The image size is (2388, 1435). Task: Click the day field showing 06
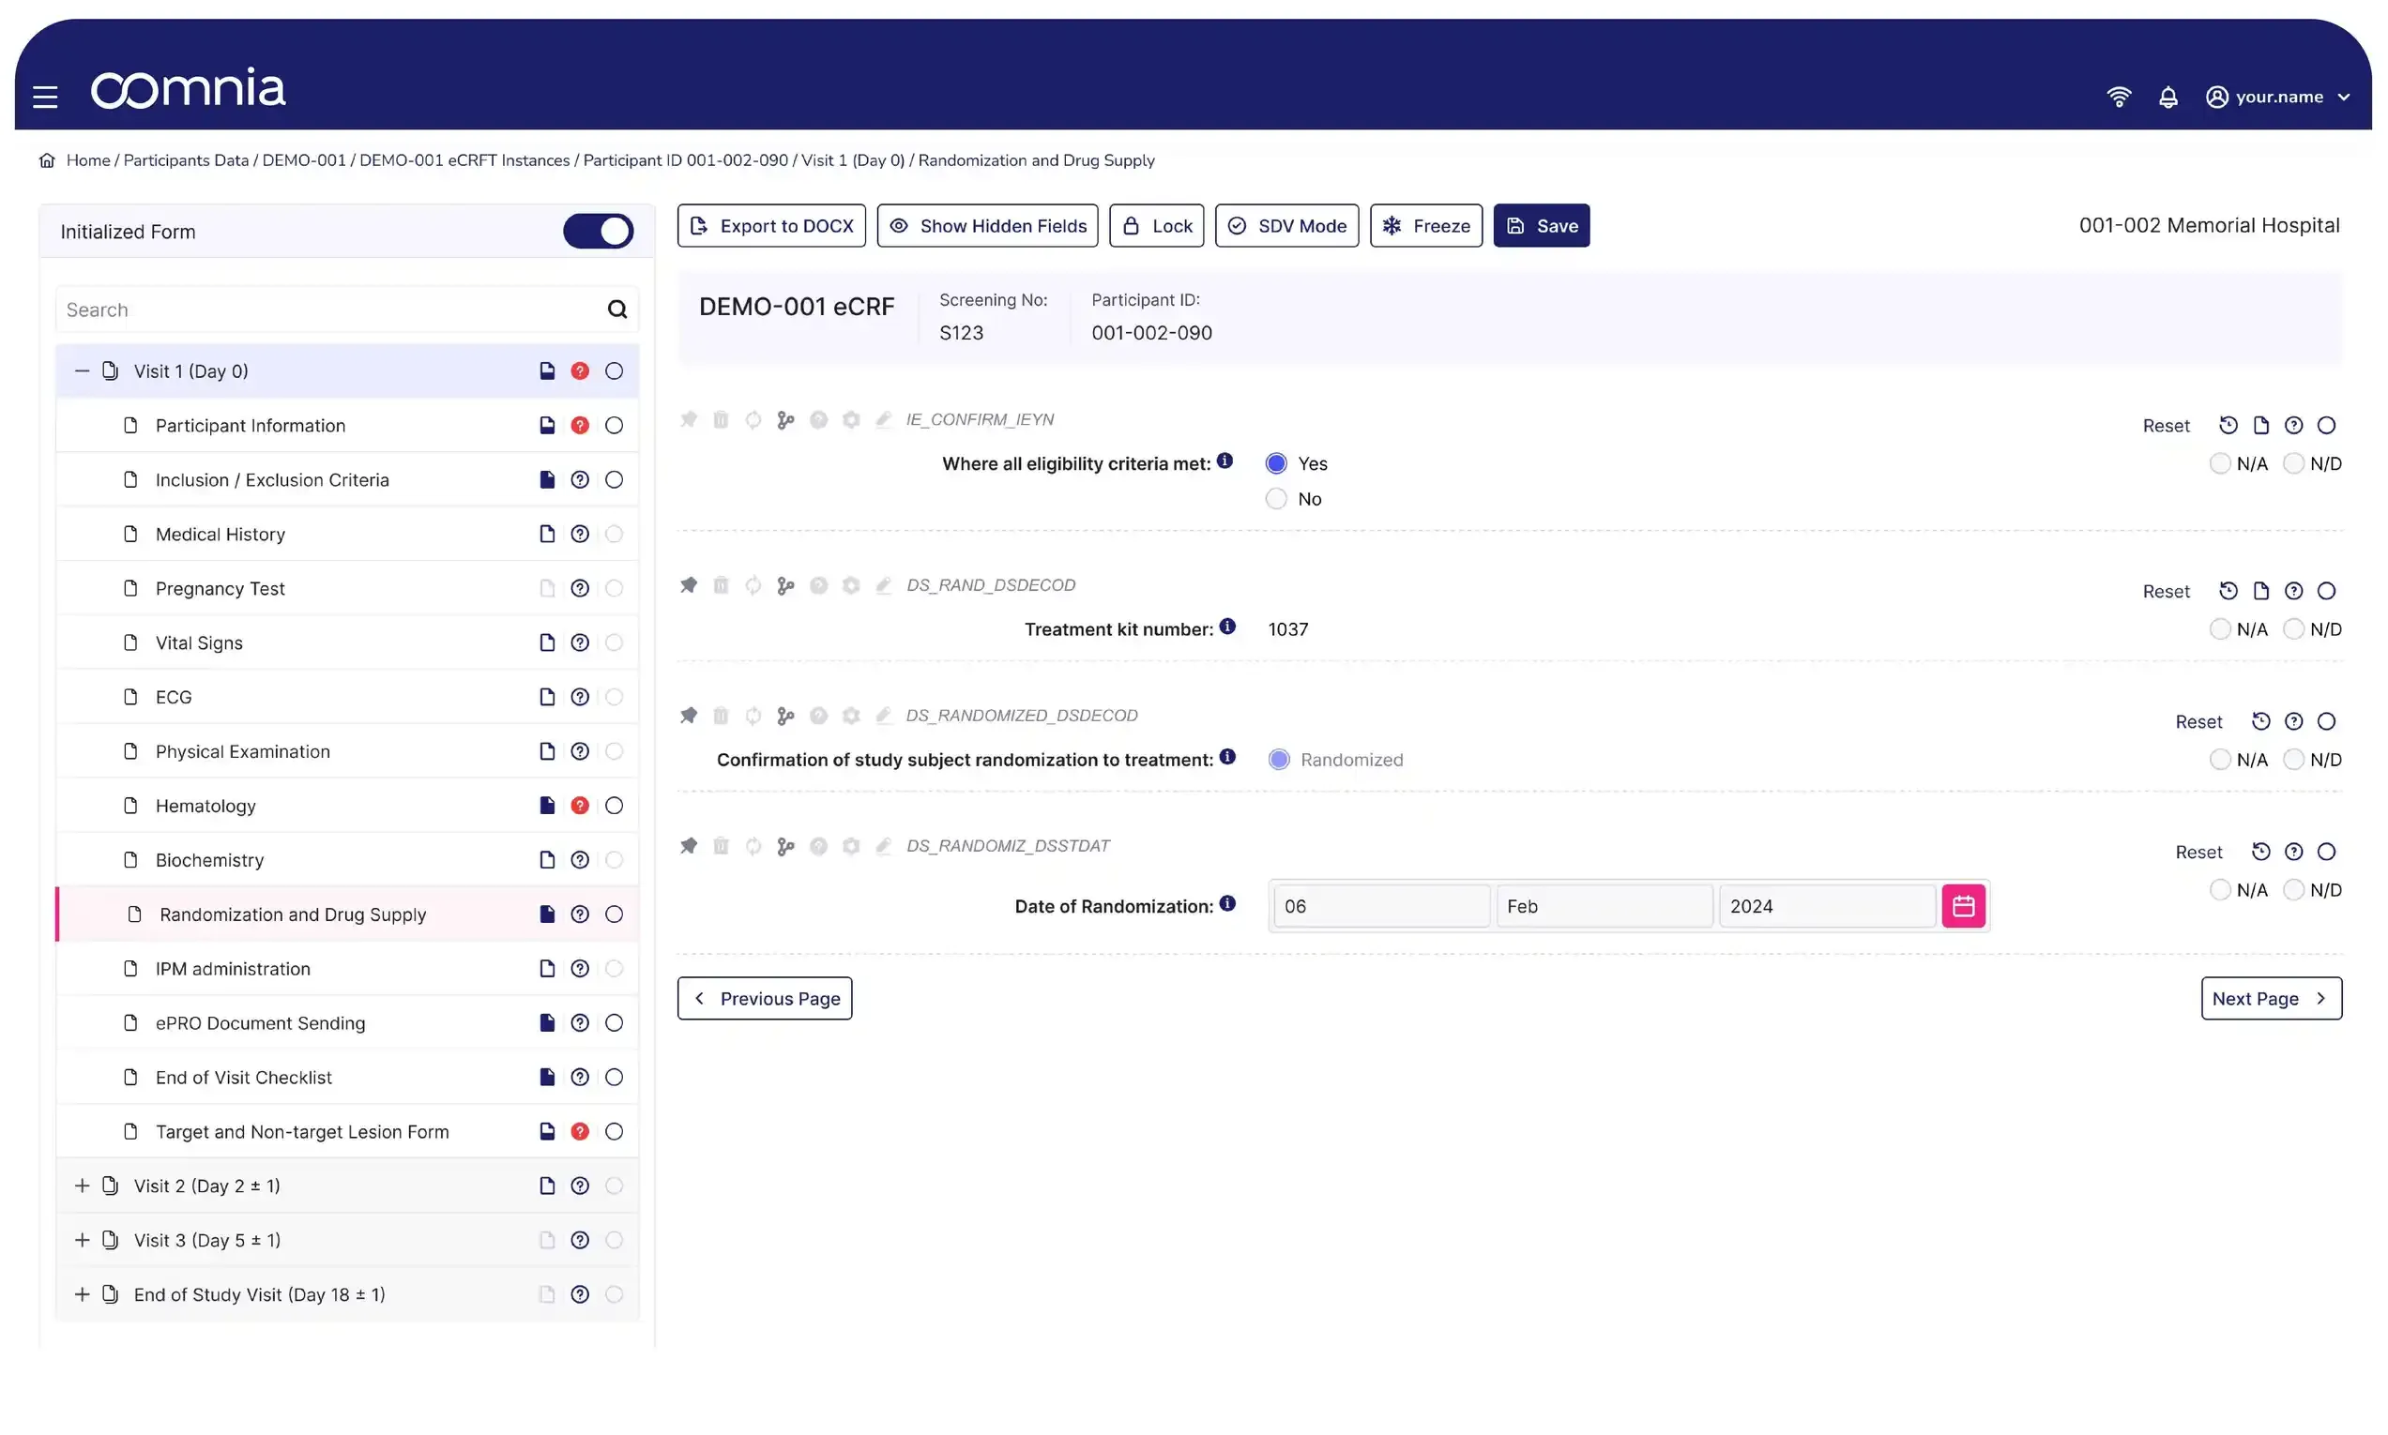[1380, 906]
